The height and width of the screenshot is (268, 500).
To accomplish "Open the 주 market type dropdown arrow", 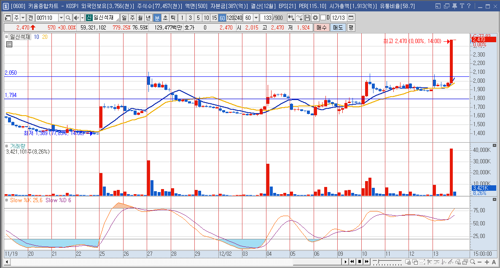I will pos(23,18).
